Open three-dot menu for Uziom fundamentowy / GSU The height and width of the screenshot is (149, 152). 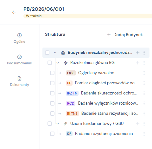tap(144, 124)
